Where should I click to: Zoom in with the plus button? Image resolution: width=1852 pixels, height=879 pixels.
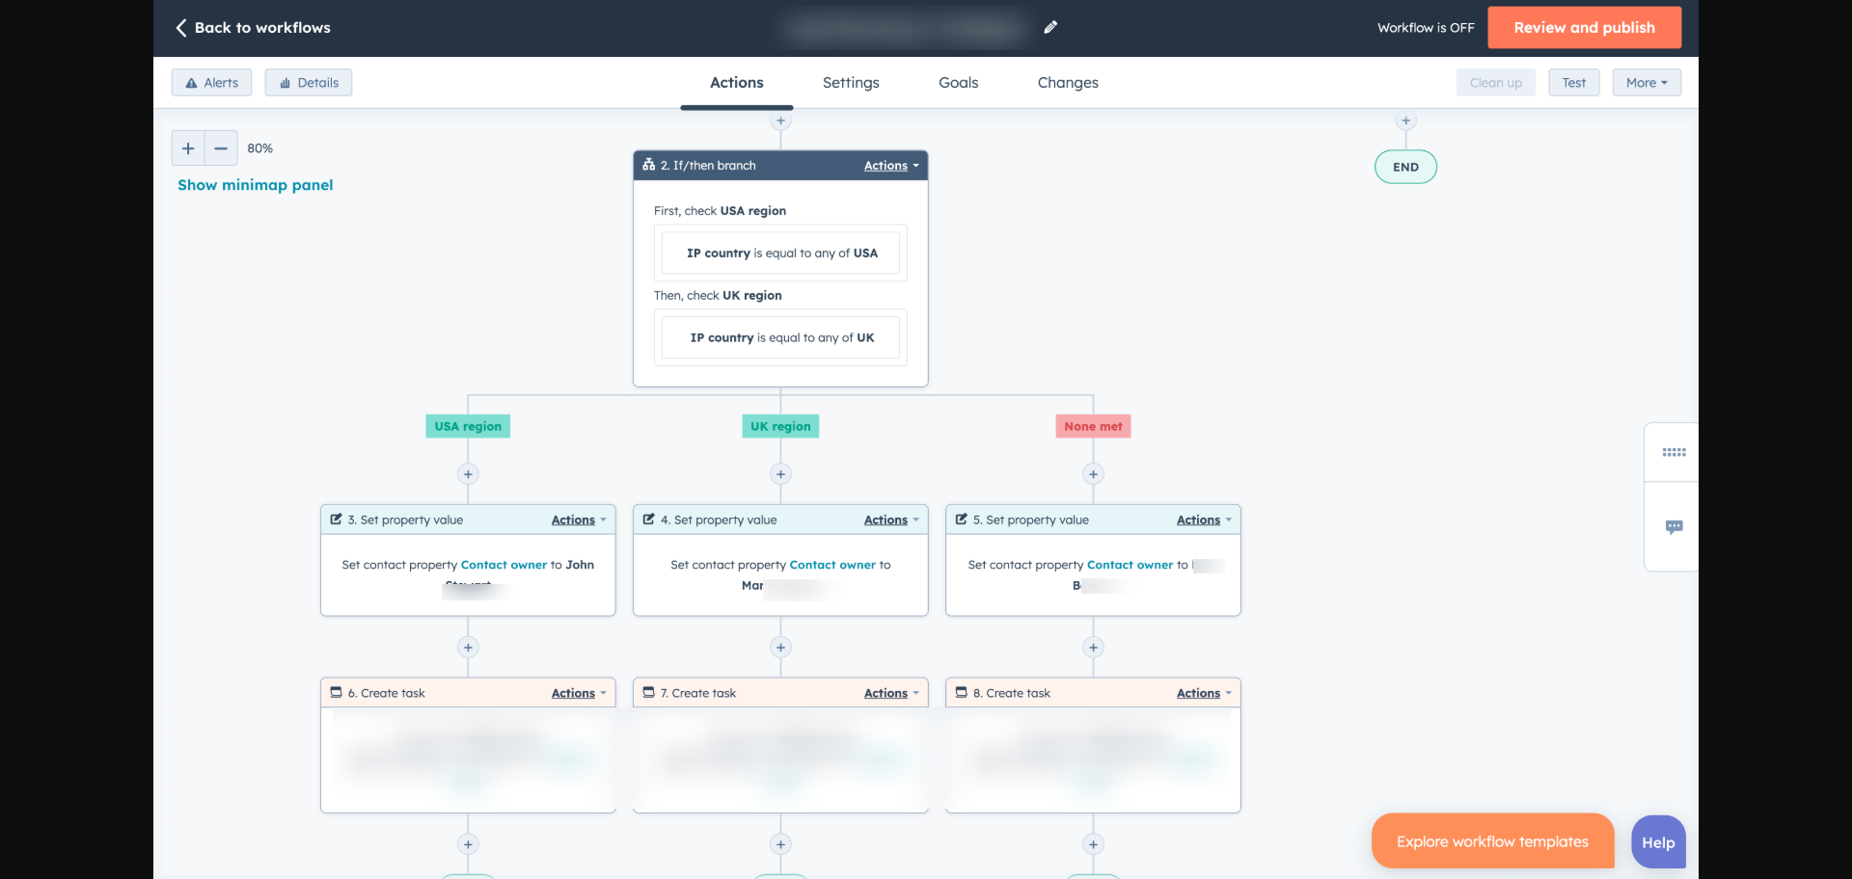(x=188, y=148)
